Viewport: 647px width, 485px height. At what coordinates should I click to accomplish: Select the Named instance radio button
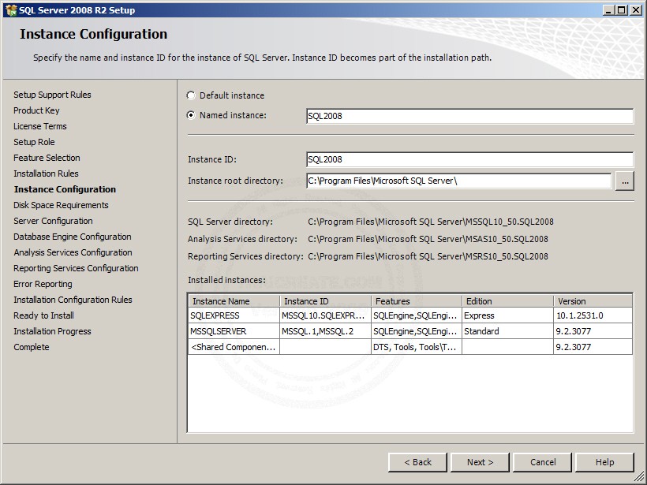(191, 115)
